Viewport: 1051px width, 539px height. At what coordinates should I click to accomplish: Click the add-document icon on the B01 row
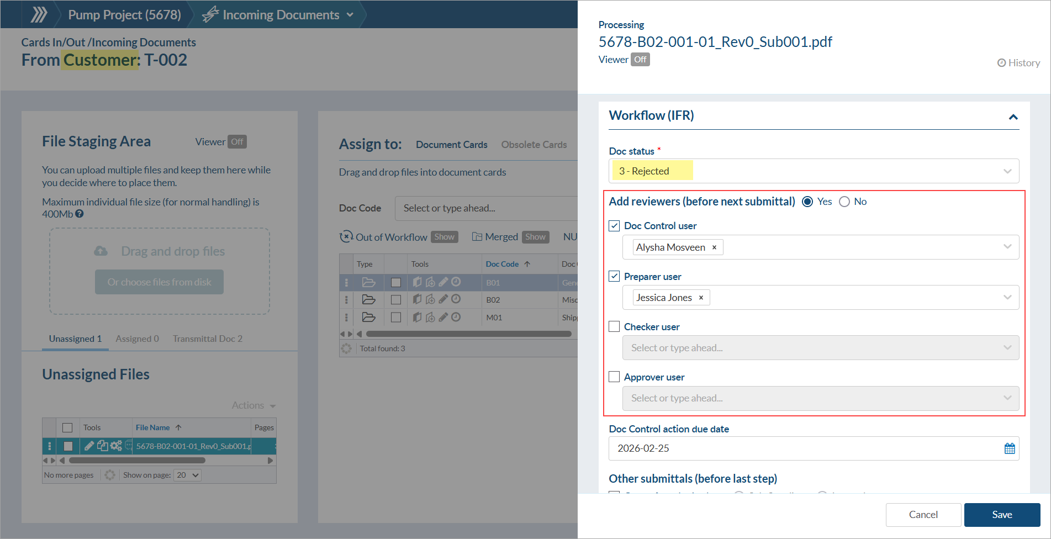pos(431,282)
